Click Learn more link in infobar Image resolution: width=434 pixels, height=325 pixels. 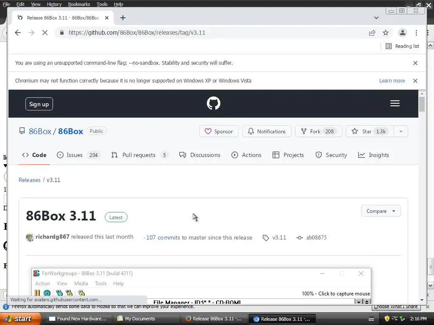click(x=392, y=81)
